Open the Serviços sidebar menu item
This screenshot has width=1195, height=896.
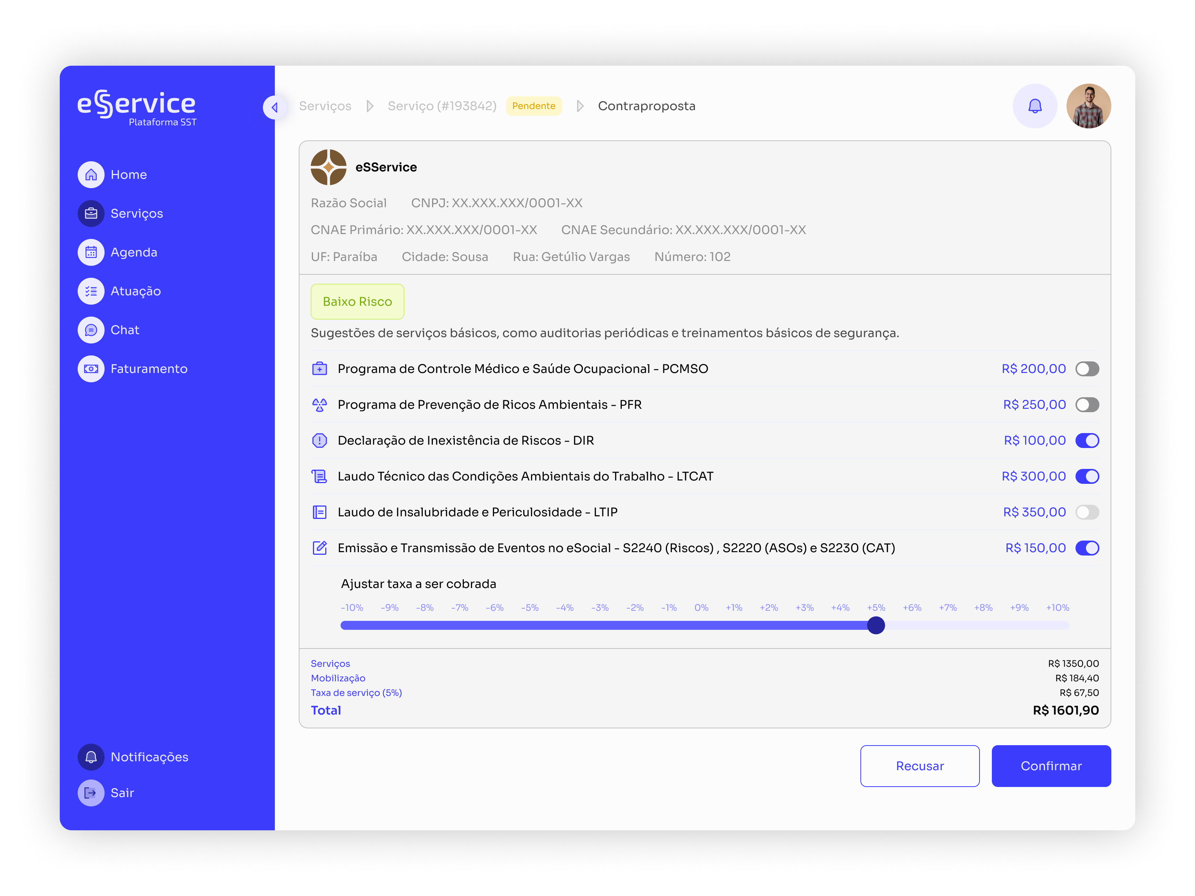136,213
